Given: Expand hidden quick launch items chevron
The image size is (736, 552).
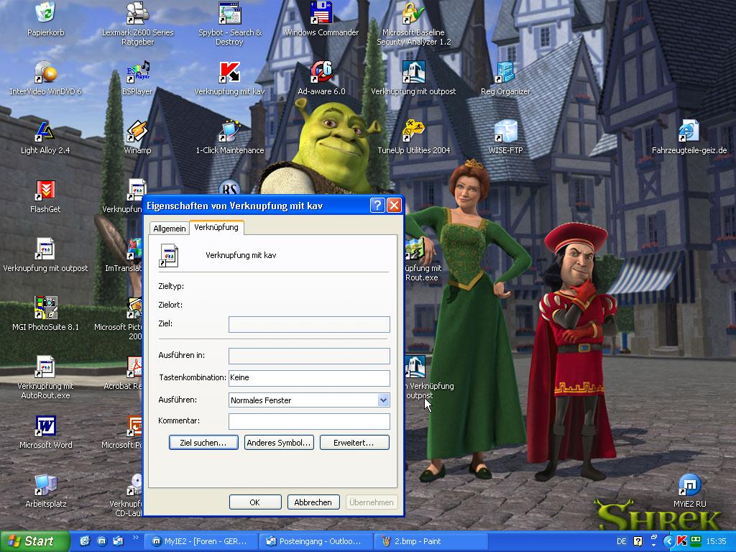Looking at the screenshot, I should pyautogui.click(x=136, y=538).
